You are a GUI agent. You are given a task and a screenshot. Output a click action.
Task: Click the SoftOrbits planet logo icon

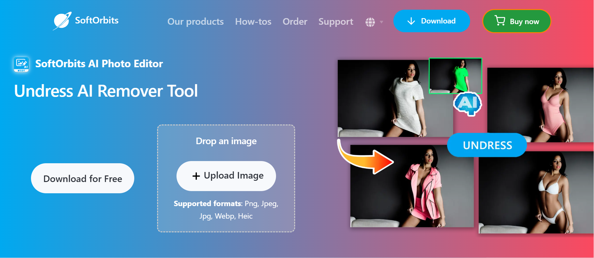tap(62, 21)
